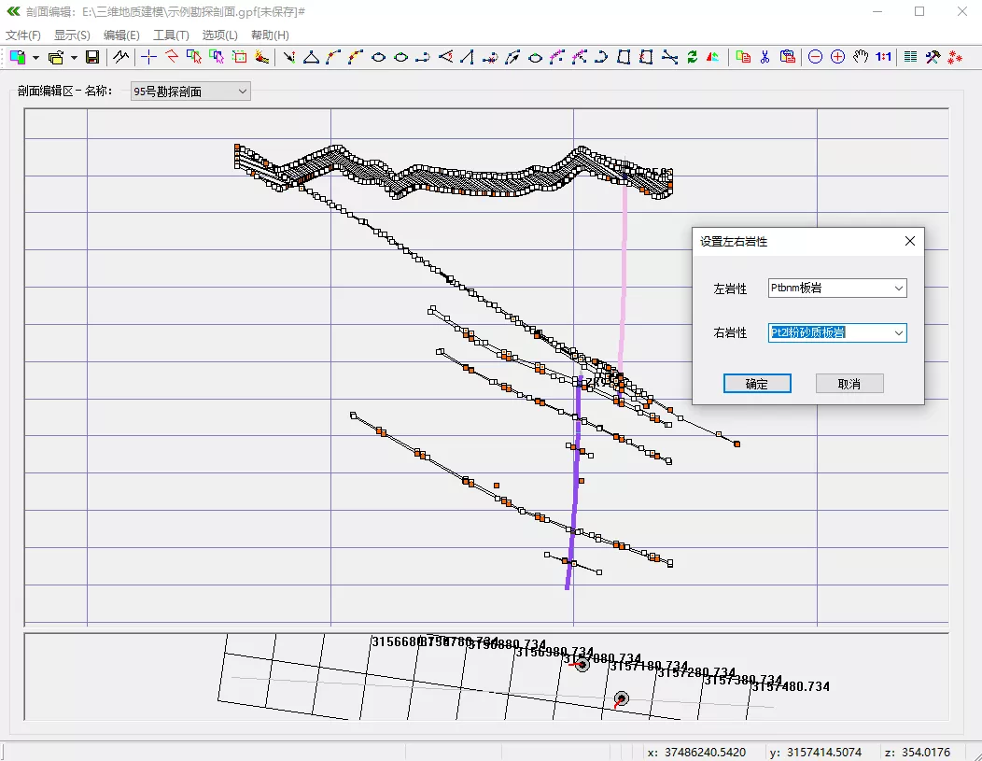Viewport: 982px width, 761px height.
Task: Select the blue triangle drawing tool
Action: (311, 57)
